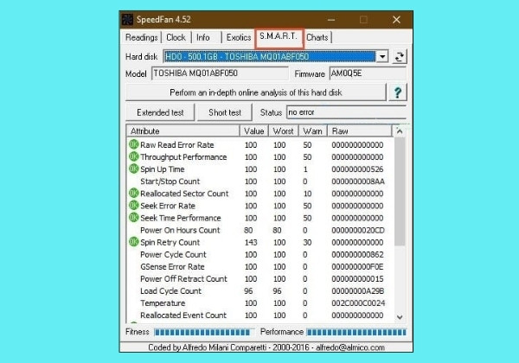Click the attribute list scrollbar thumb

coord(400,192)
